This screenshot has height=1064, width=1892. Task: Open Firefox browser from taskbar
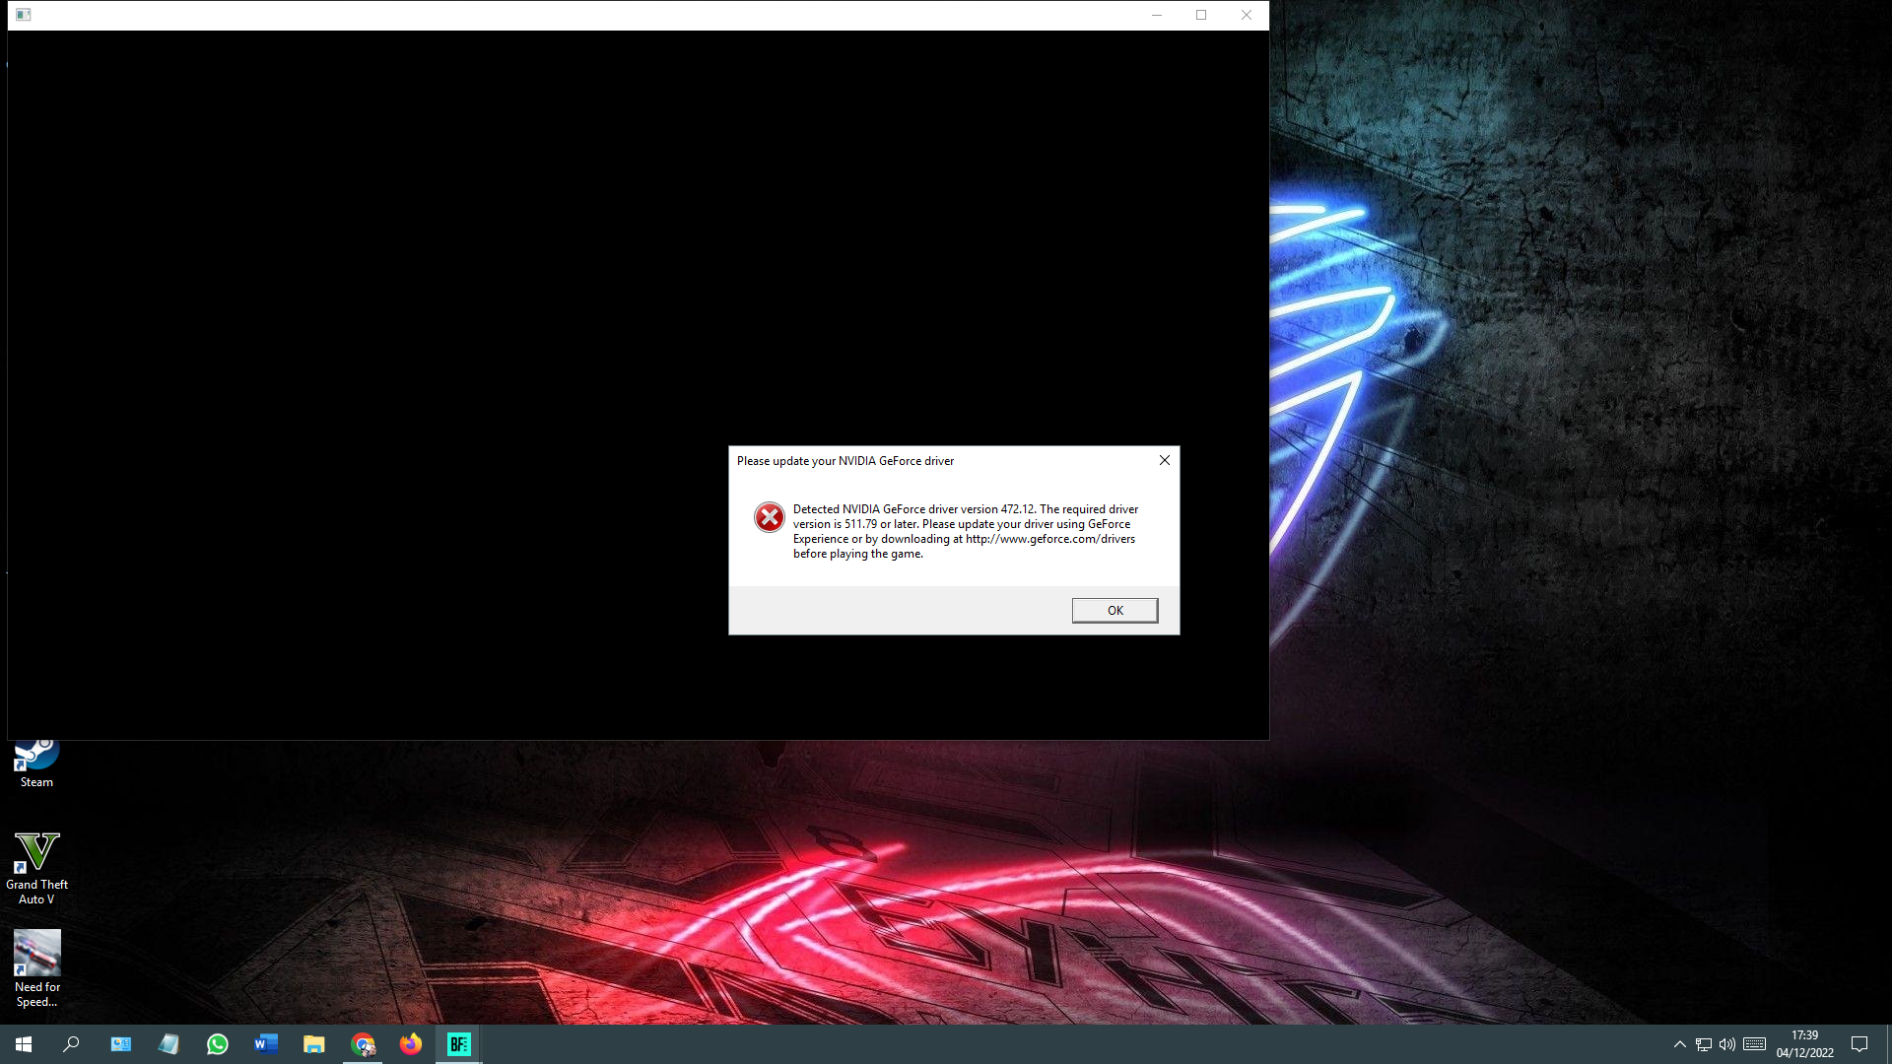[x=411, y=1043]
